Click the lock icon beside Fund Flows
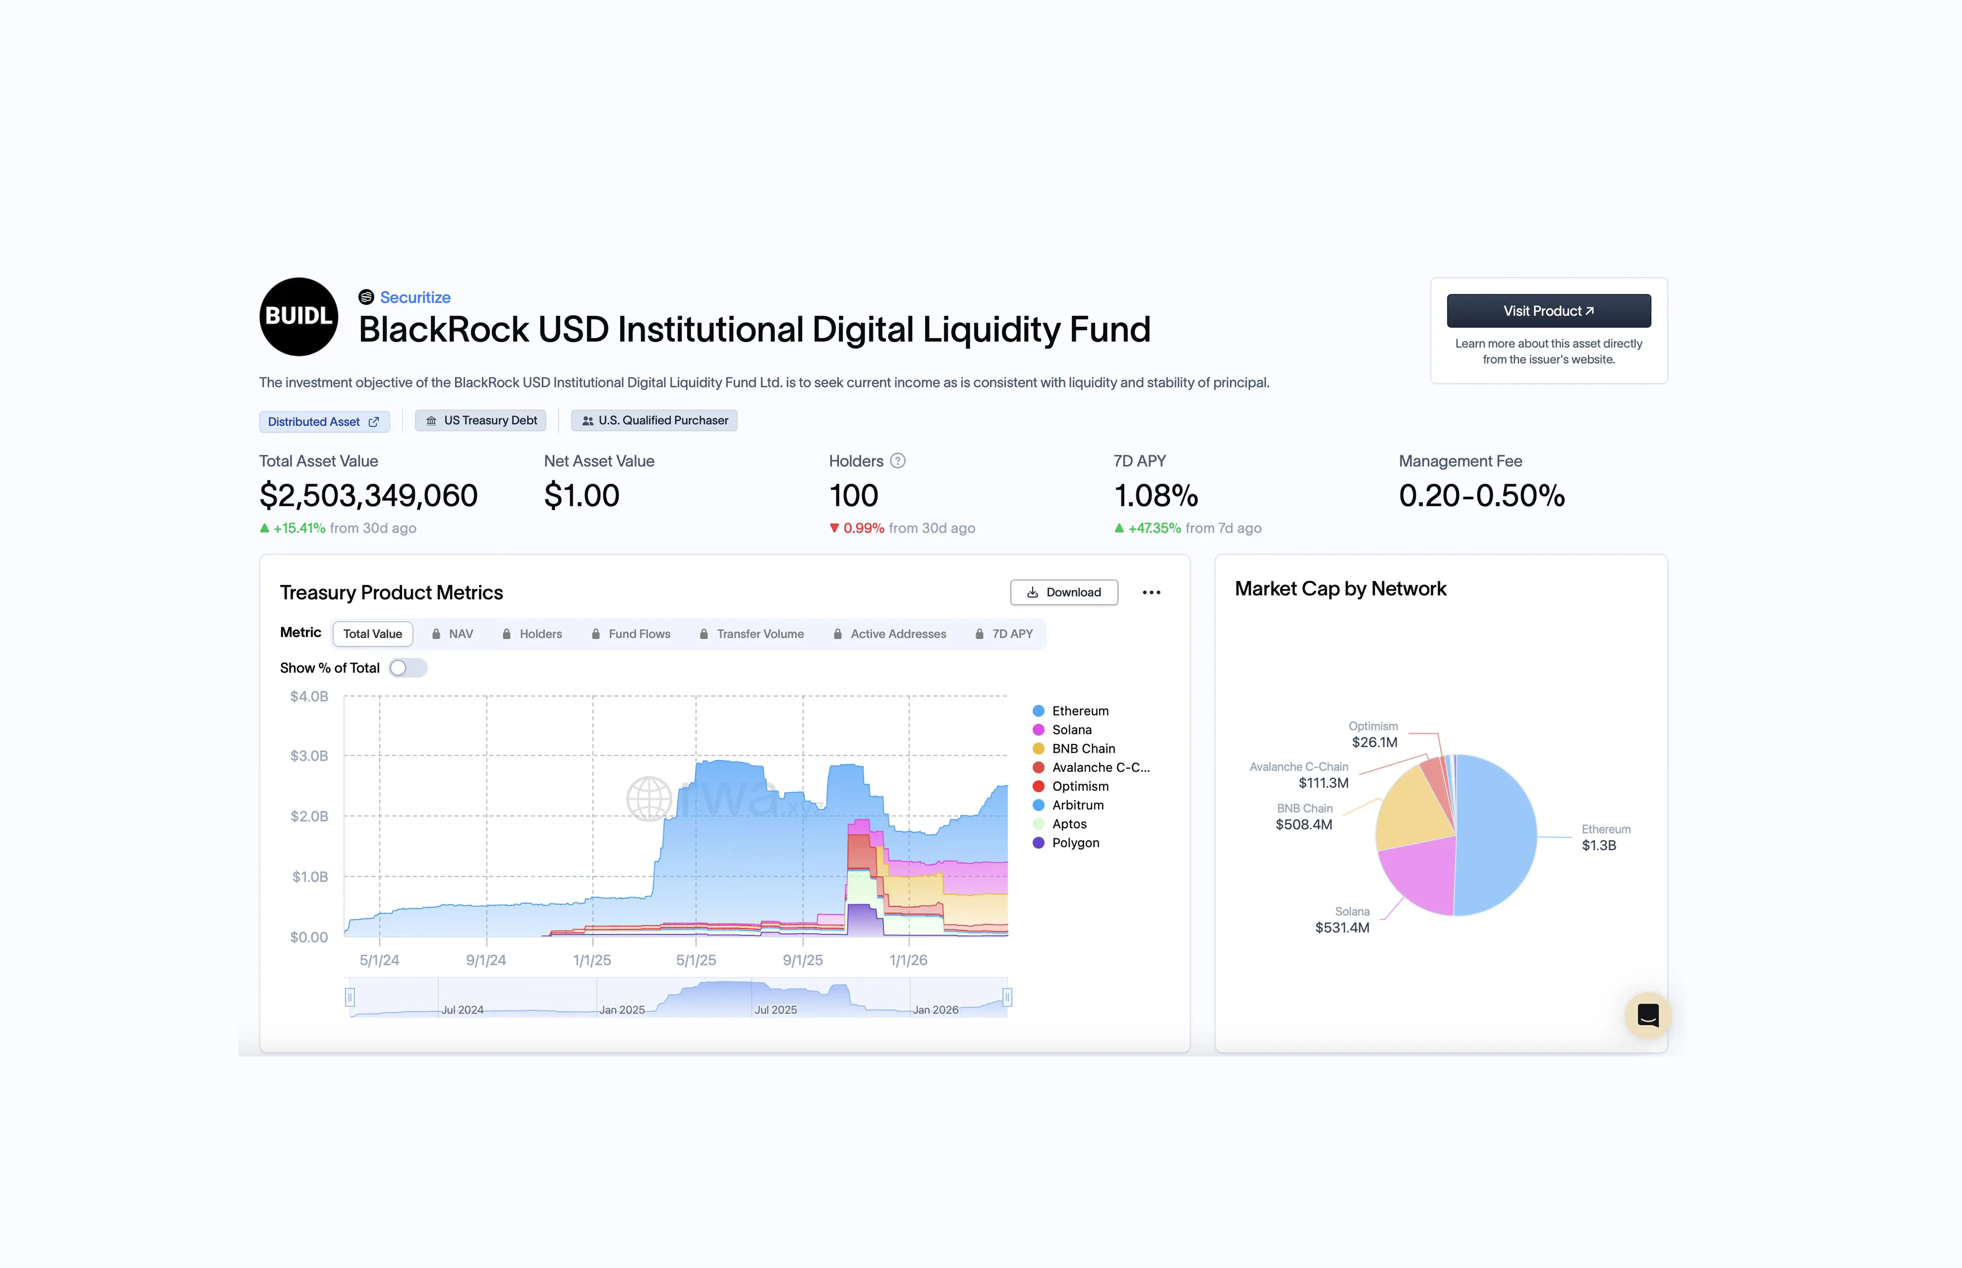This screenshot has width=1962, height=1268. tap(595, 634)
